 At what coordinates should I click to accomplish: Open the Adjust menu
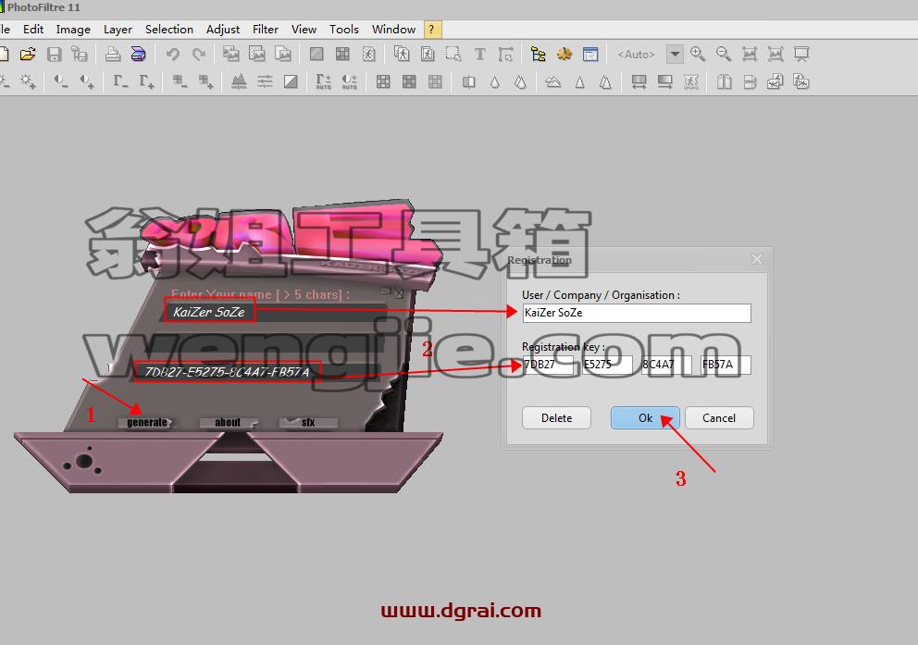(x=223, y=30)
